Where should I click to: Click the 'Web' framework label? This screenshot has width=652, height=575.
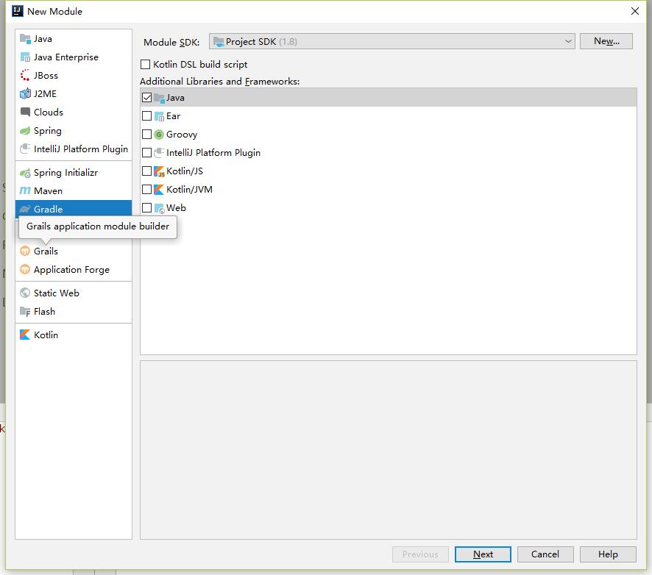click(x=176, y=208)
